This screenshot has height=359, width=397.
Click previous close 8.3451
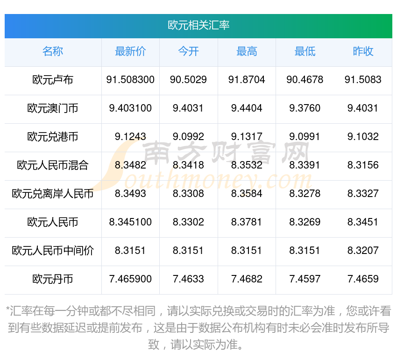pyautogui.click(x=363, y=222)
